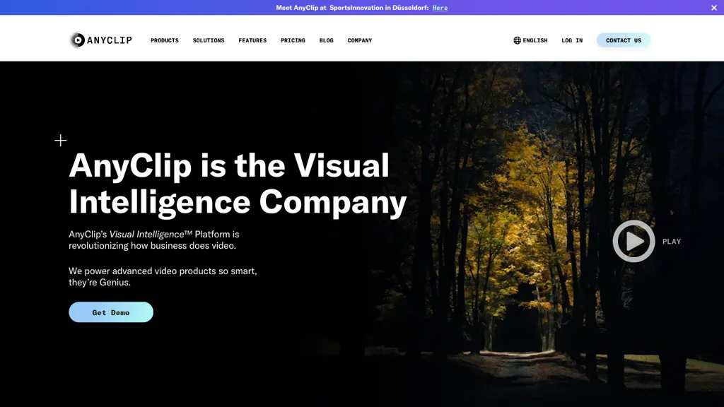Open the Features menu
The width and height of the screenshot is (724, 407).
click(x=252, y=40)
